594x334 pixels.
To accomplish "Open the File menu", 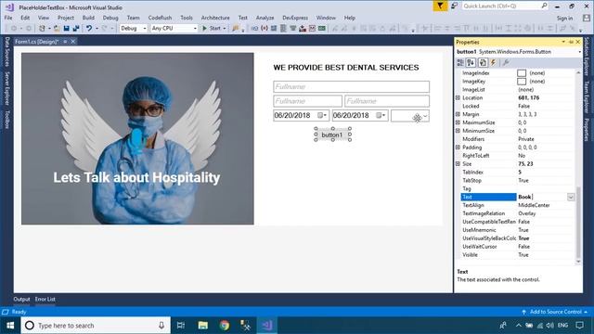I will [x=8, y=18].
